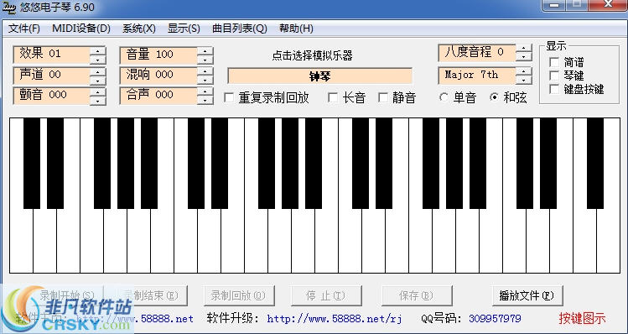The height and width of the screenshot is (334, 628).
Task: Decrease the 声道 value with down arrow
Action: pyautogui.click(x=98, y=81)
